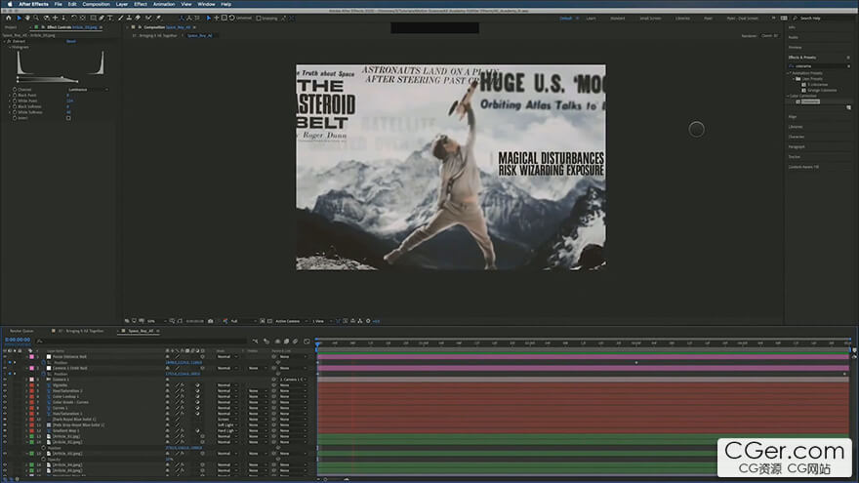Toggle adjustment layer switch on Vignette layer
The height and width of the screenshot is (483, 859).
tap(198, 385)
